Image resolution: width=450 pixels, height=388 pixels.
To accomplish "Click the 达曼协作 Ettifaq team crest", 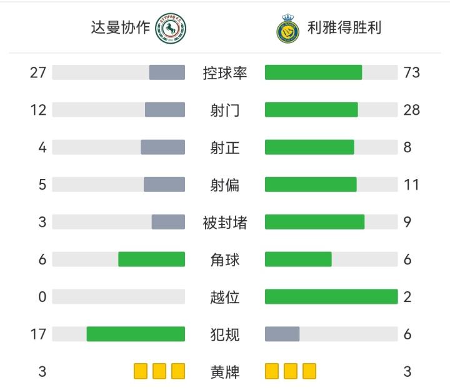I will pyautogui.click(x=171, y=28).
